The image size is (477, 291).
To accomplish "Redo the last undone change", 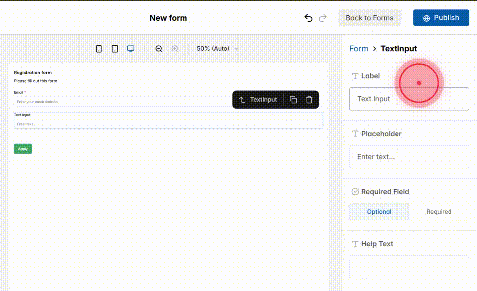I will [x=323, y=18].
